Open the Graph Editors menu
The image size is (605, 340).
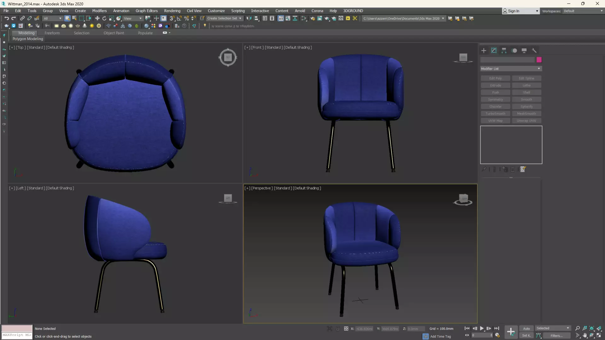click(147, 11)
